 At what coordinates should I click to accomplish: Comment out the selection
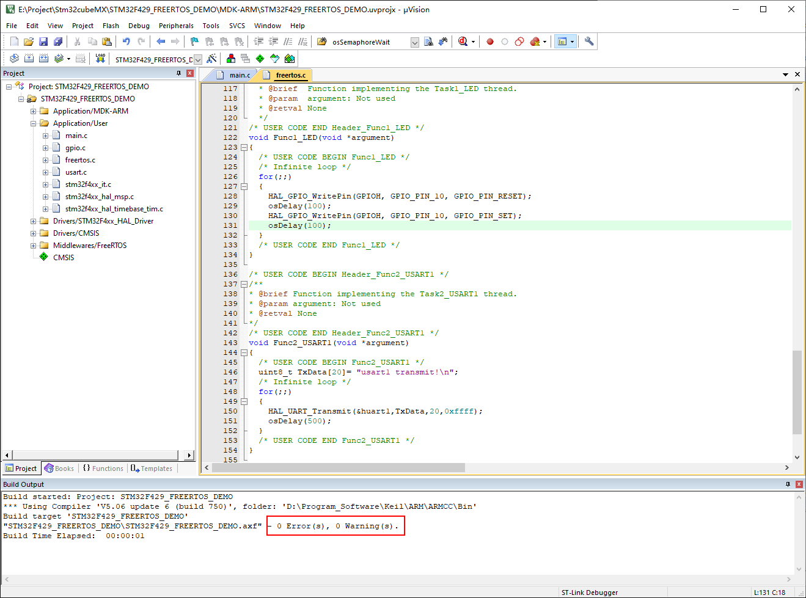point(288,42)
